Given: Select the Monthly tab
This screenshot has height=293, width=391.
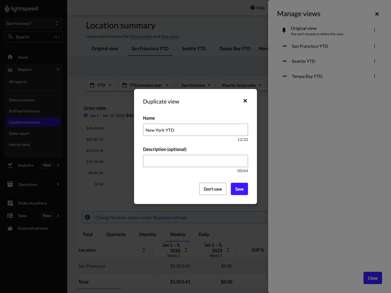Looking at the screenshot, I should 148,235.
